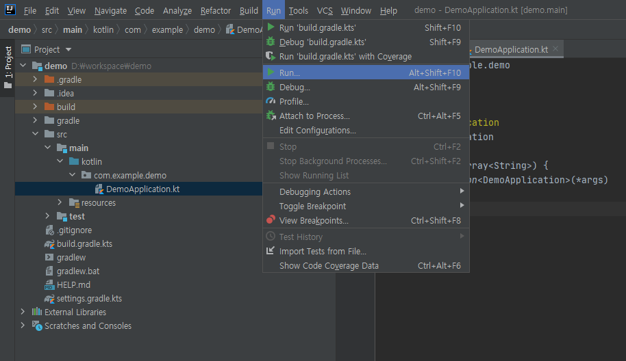Select the com.example.demo package row
Viewport: 626px width, 361px height.
click(x=139, y=175)
